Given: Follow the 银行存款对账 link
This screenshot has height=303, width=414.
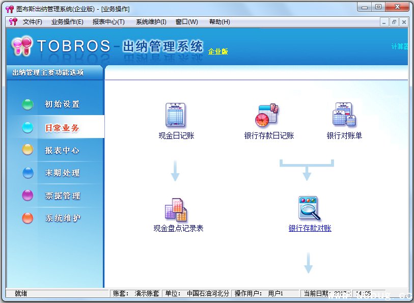Looking at the screenshot, I should pyautogui.click(x=310, y=228).
